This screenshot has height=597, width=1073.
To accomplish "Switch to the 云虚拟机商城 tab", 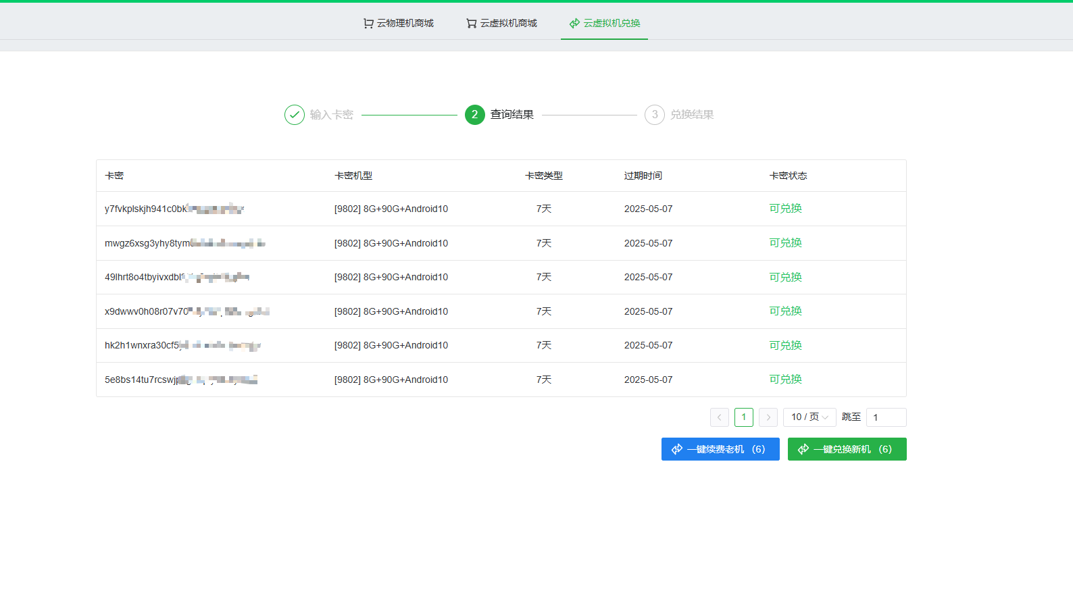I will tap(508, 24).
